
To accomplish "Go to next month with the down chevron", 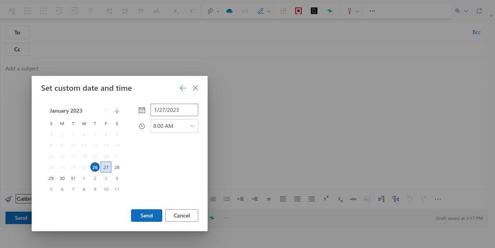I will 117,111.
